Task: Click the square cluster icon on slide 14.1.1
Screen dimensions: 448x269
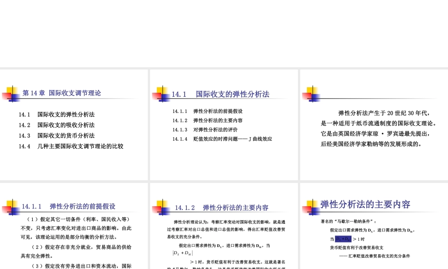Action: [10, 207]
